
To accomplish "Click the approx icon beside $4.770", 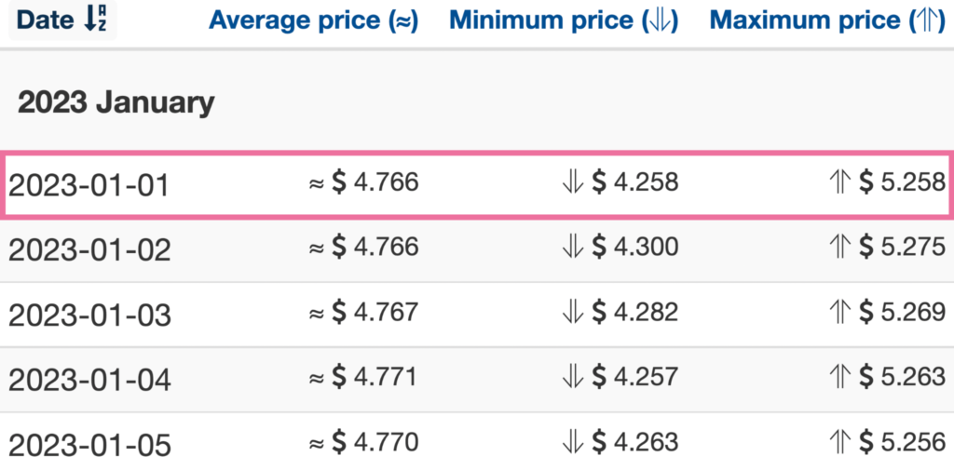I will [x=317, y=443].
